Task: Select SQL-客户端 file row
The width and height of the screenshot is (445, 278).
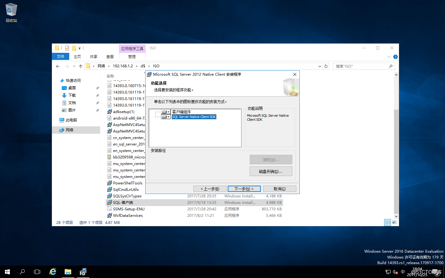Action: [194, 203]
